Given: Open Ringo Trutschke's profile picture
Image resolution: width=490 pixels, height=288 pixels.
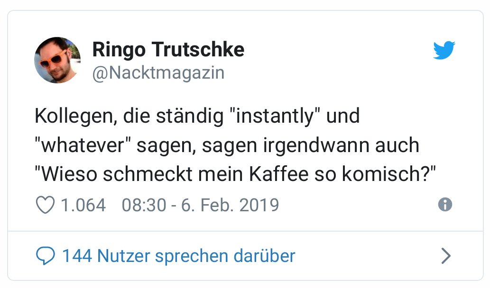Looking at the screenshot, I should 57,60.
